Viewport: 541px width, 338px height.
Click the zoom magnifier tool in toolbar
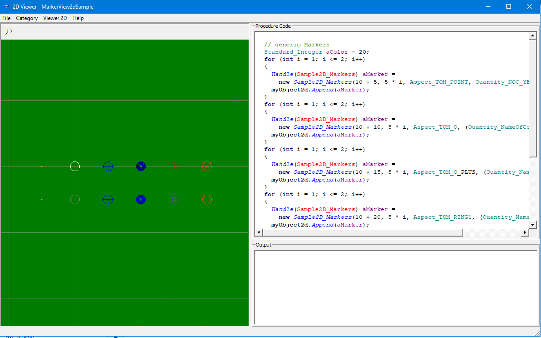9,31
